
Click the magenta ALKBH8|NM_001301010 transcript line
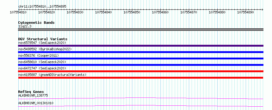click(141, 106)
